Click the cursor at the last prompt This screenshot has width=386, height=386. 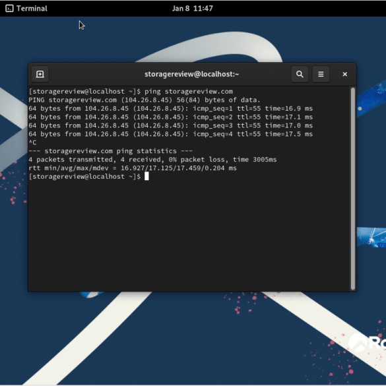coord(146,176)
